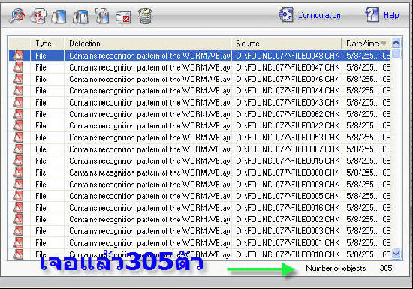Click the warning icon of the FILE0015.CHK row
The height and width of the screenshot is (289, 413).
click(x=18, y=161)
